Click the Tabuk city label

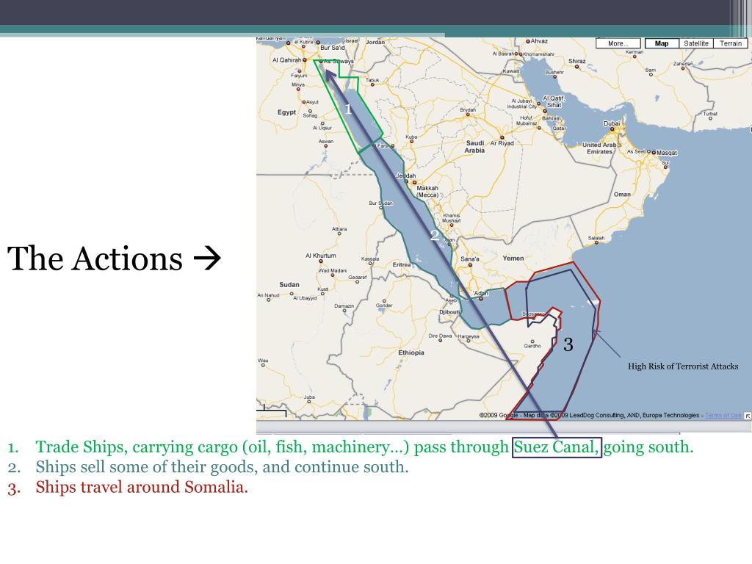pos(372,80)
